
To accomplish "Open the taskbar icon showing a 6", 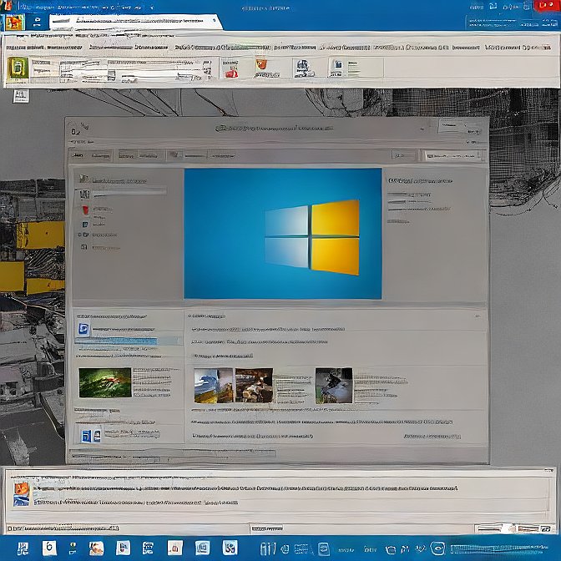I will click(49, 548).
